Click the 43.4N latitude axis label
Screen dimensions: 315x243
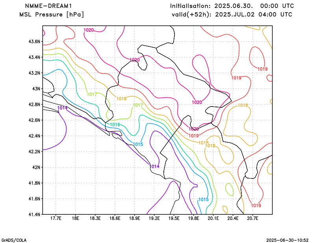click(x=34, y=57)
